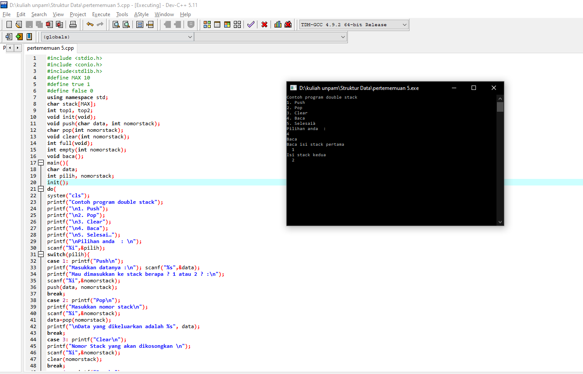Open the Replace dialog icon
Screen dimensions: 583x374
coord(126,24)
